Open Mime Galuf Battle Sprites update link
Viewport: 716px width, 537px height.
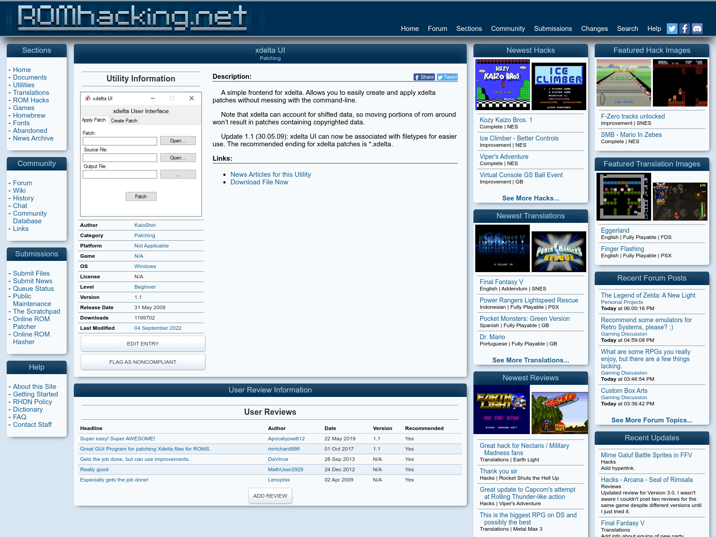pyautogui.click(x=646, y=455)
